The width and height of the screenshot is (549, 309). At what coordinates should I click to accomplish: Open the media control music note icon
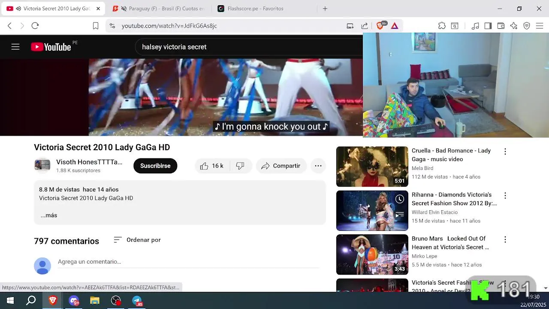coord(475,26)
